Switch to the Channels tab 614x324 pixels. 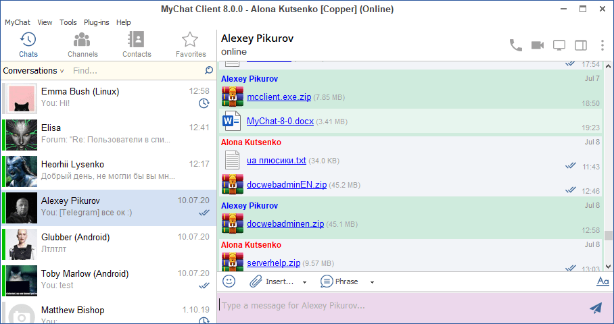(82, 45)
